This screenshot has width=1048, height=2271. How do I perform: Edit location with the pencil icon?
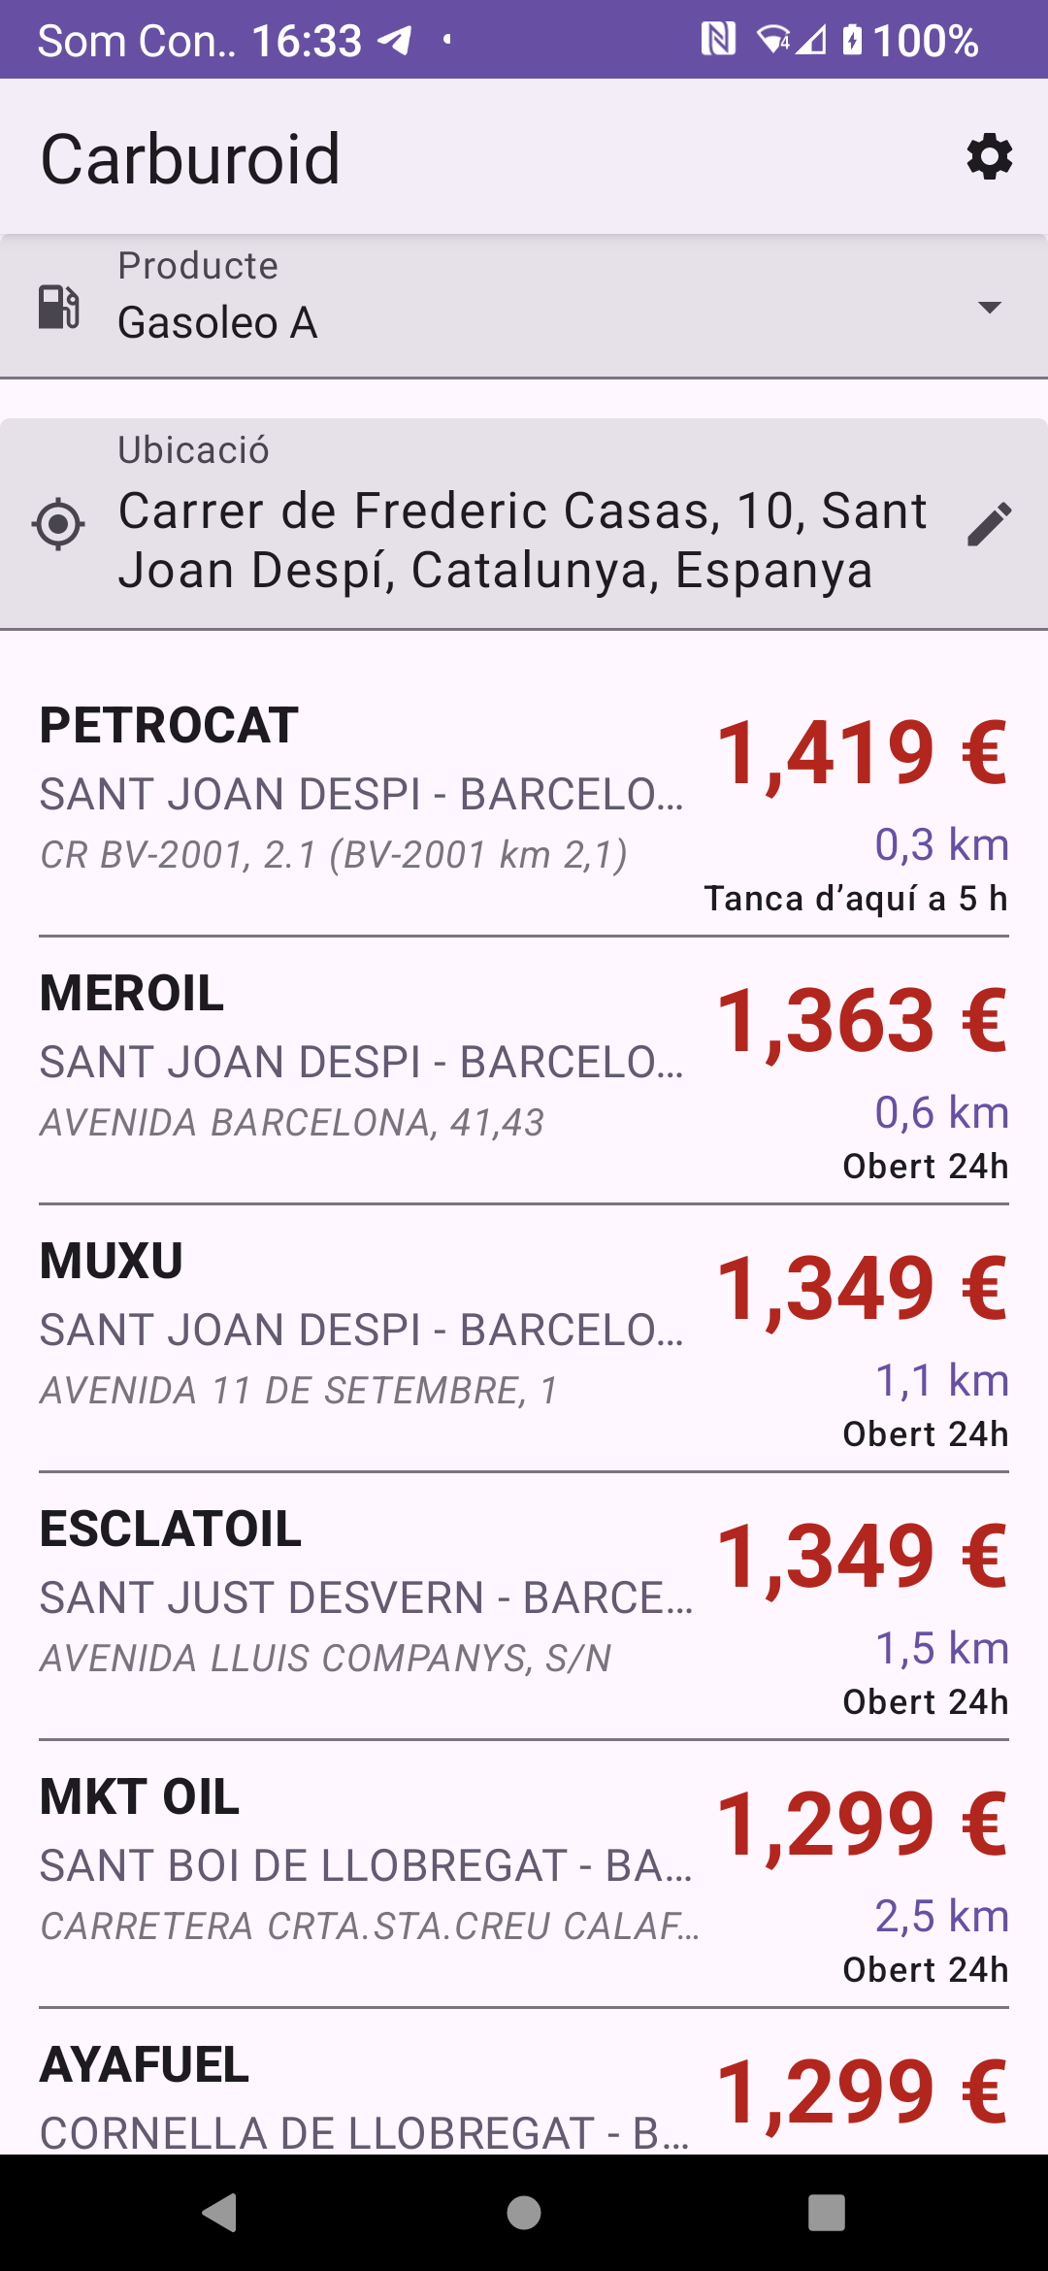989,524
